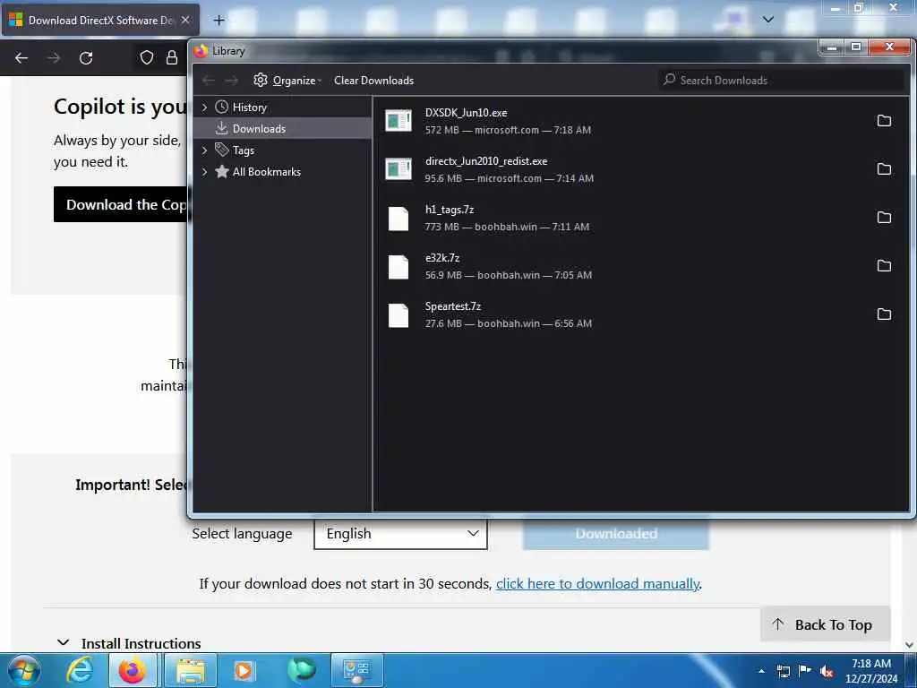Screen dimensions: 917x688
Task: Launch Internet Explorer from taskbar
Action: pos(80,670)
